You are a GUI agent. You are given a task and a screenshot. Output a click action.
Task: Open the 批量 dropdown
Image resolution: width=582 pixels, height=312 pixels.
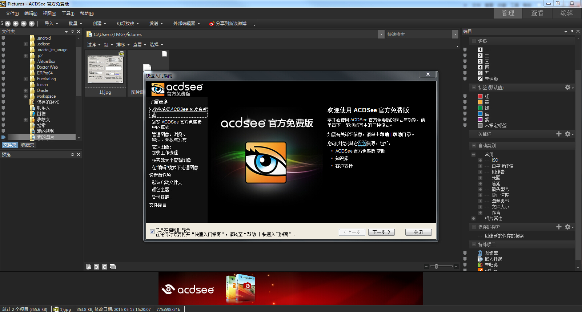click(75, 24)
